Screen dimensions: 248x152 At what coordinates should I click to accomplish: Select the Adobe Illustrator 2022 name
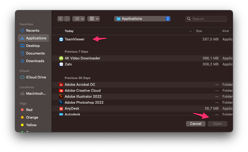pos(83,96)
